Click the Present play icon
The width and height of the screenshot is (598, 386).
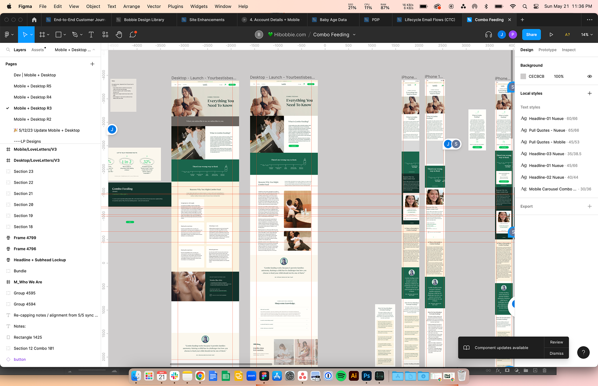551,35
